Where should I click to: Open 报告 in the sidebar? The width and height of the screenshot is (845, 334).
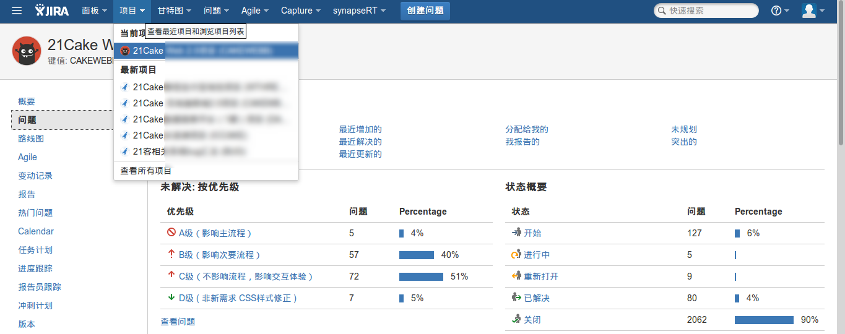coord(27,194)
